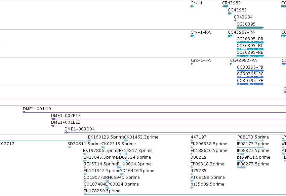Click the CG30395-PB protein label
The width and height of the screenshot is (286, 196).
250,67
